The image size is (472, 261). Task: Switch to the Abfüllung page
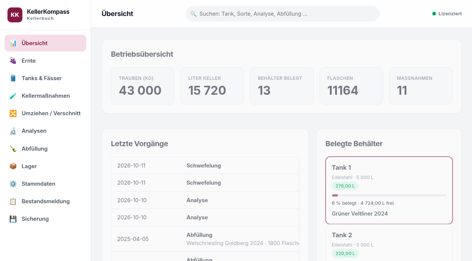pyautogui.click(x=45, y=149)
